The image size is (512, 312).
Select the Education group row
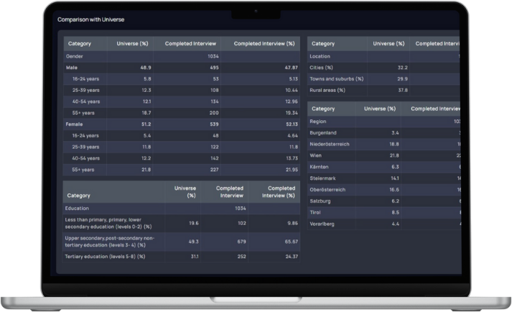click(78, 208)
